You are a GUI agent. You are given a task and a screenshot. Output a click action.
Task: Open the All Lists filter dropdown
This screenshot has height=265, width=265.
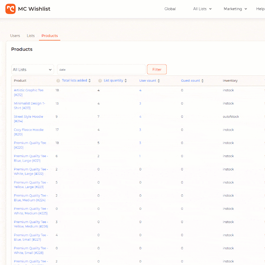coord(32,70)
